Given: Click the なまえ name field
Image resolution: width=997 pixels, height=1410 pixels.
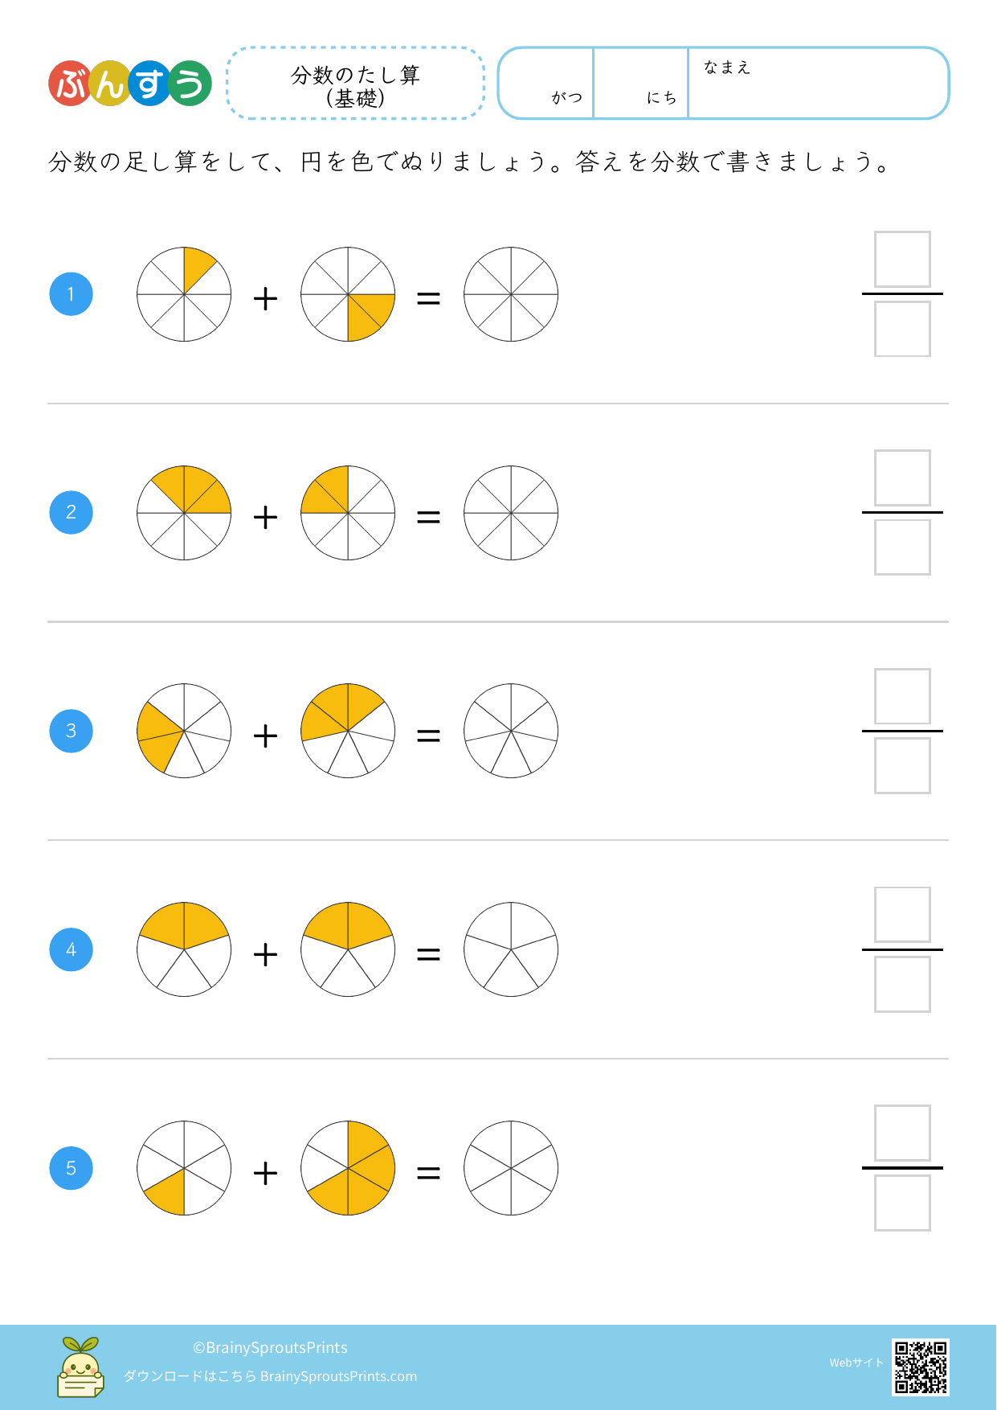Looking at the screenshot, I should [818, 84].
